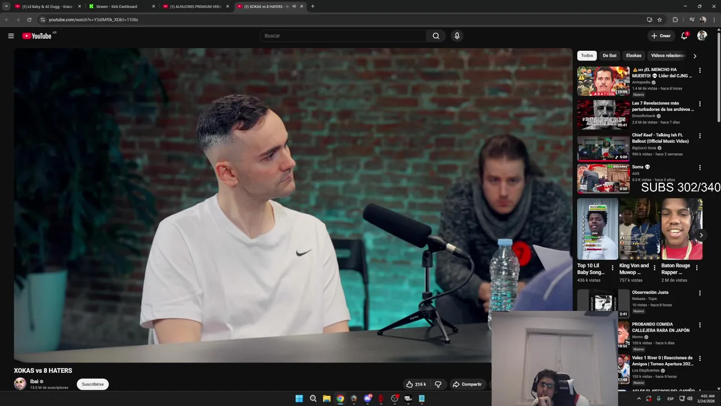Open King Von and Muwop short
This screenshot has width=721, height=406.
[x=639, y=229]
